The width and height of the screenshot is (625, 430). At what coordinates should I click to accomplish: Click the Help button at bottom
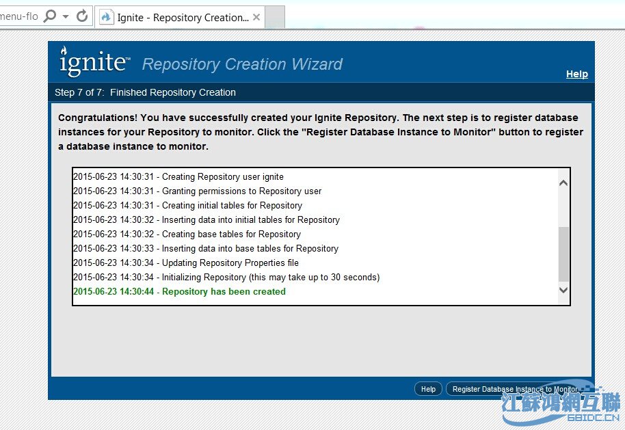pos(428,389)
